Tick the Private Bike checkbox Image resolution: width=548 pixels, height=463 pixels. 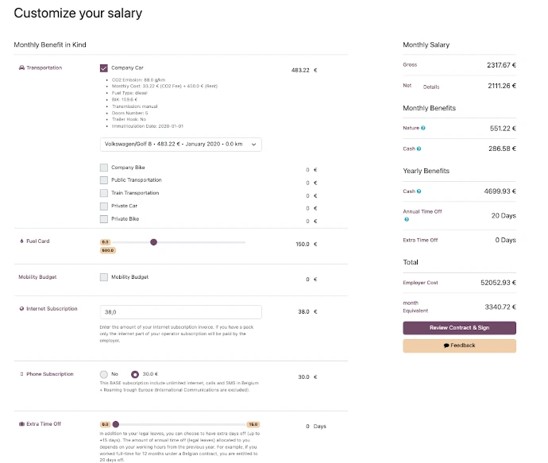pos(104,218)
